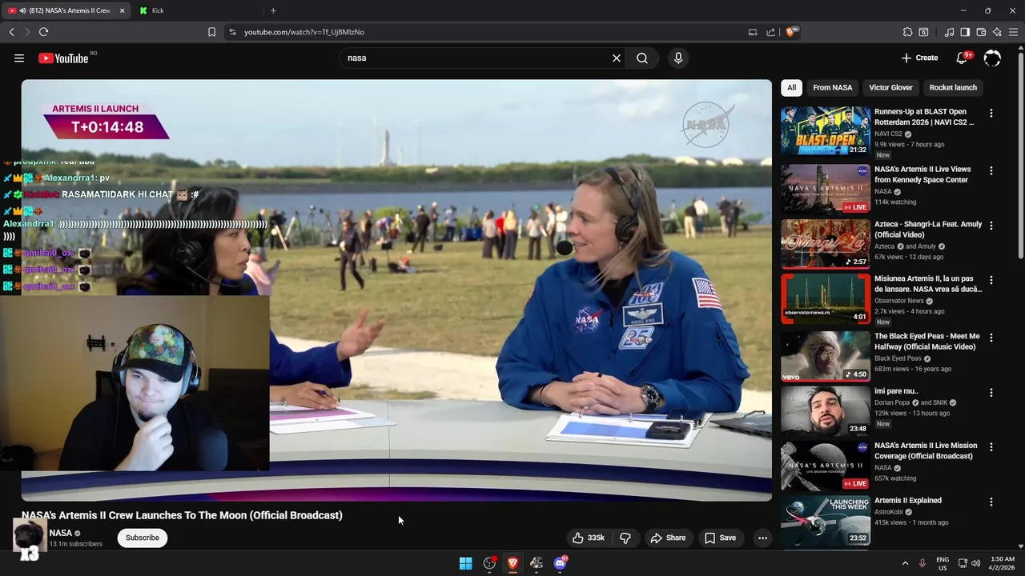
Task: Open the Observator News channel link
Action: pyautogui.click(x=899, y=301)
